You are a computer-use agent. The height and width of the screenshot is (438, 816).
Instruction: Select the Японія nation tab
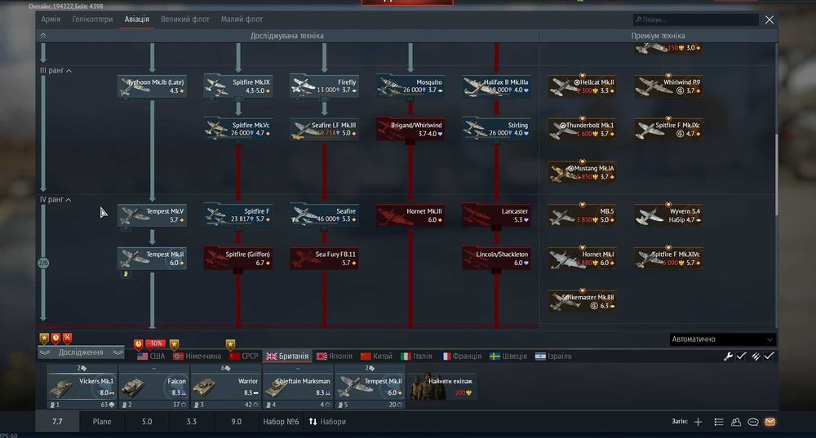tap(335, 356)
